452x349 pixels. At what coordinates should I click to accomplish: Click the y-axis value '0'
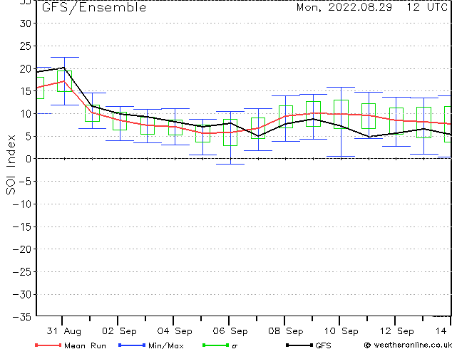28,159
